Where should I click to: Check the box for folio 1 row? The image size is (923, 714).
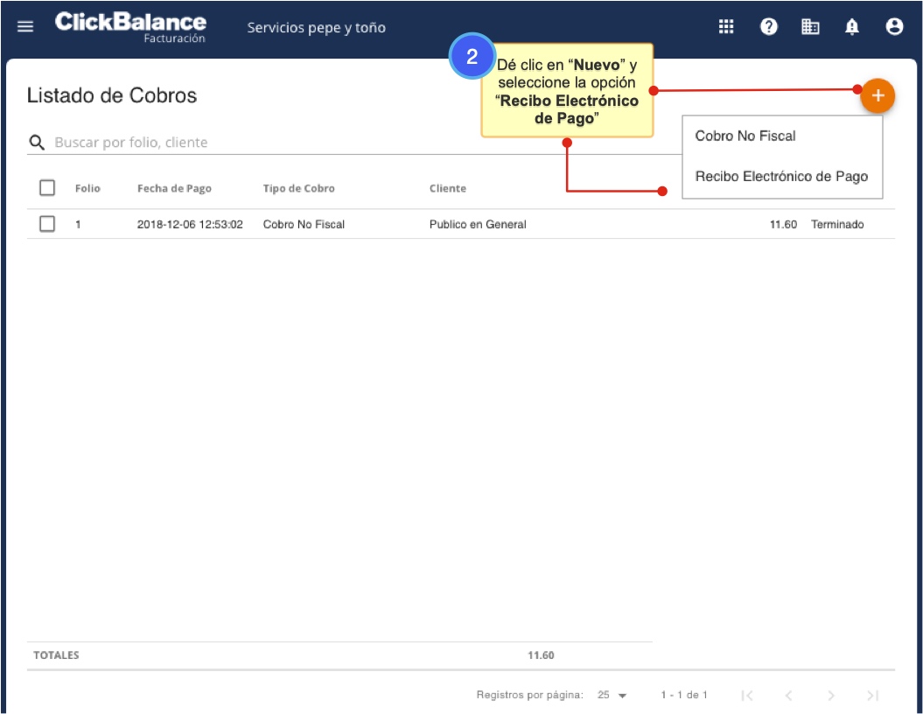(47, 224)
